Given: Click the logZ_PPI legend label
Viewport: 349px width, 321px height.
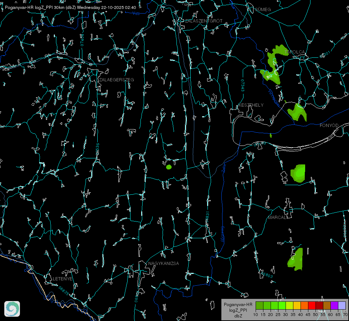Looking at the screenshot, I should click(238, 310).
